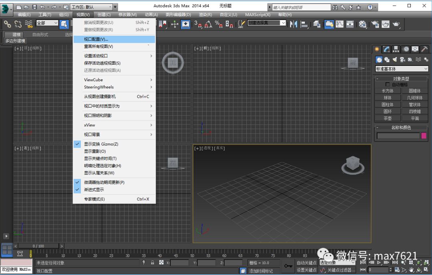Click the 0 / 100 time slider
The width and height of the screenshot is (432, 275).
[x=38, y=246]
